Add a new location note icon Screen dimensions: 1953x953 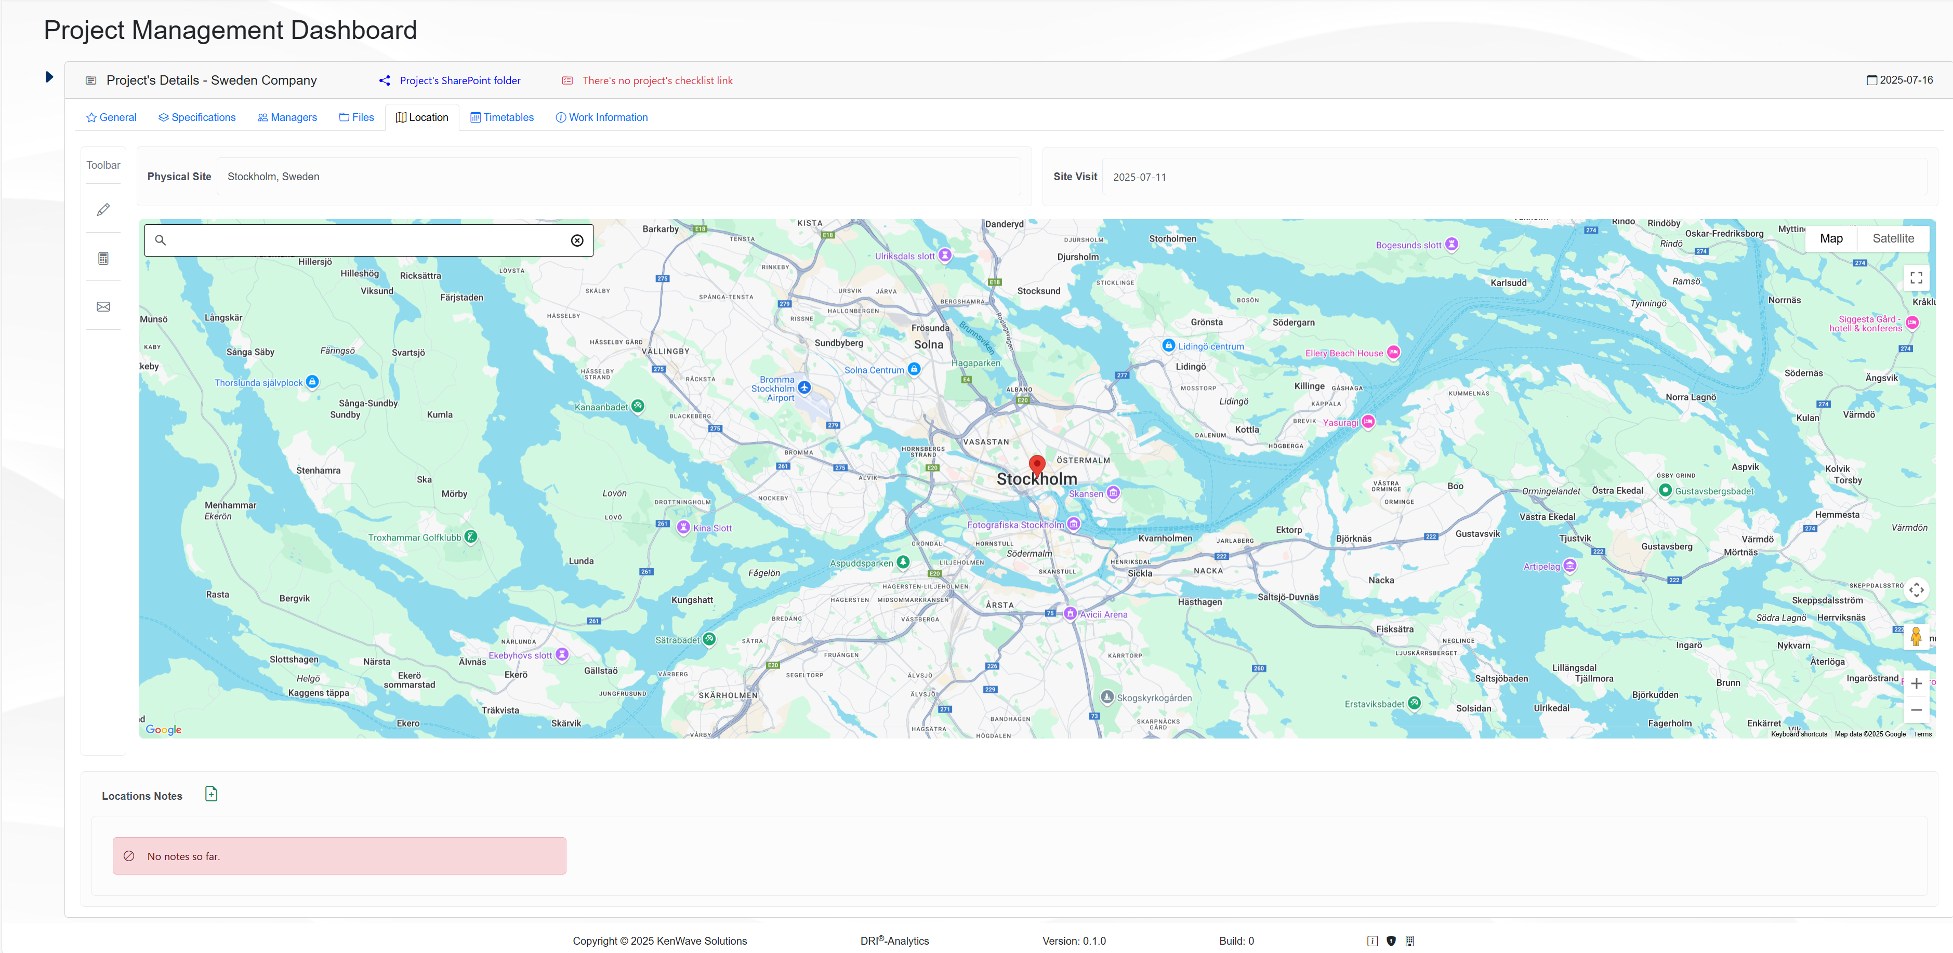point(212,794)
